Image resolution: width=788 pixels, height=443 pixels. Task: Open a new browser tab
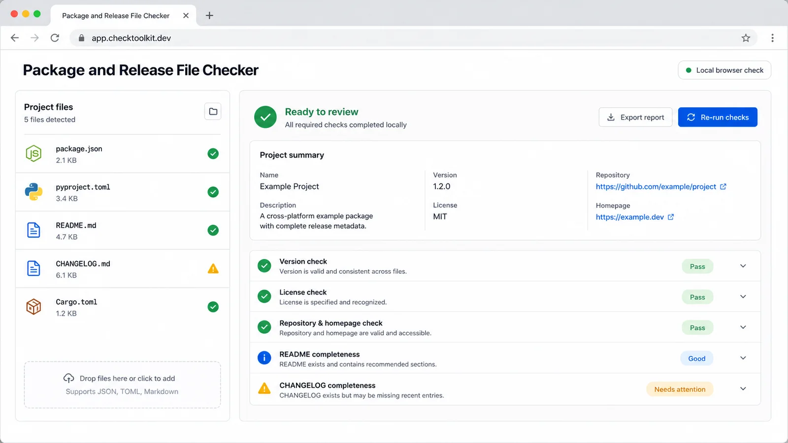coord(209,15)
